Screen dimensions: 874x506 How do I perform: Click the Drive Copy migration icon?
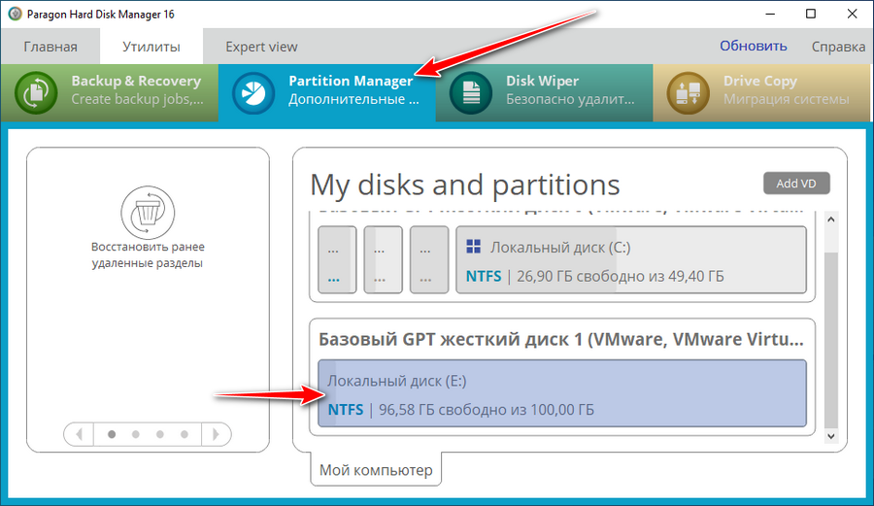689,92
